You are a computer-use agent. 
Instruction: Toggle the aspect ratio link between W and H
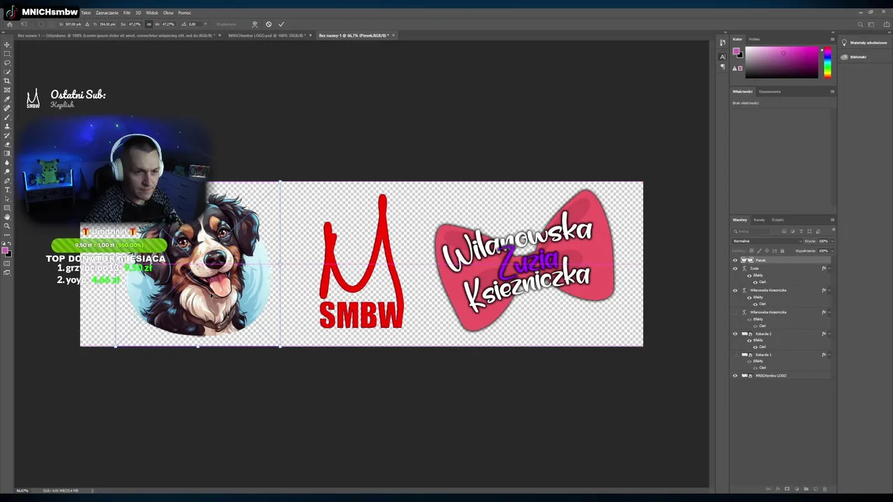coord(149,24)
